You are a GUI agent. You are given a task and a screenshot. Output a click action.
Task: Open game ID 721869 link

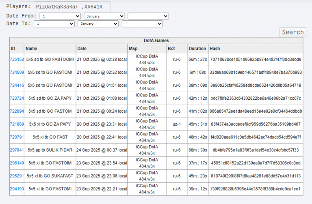pyautogui.click(x=17, y=124)
